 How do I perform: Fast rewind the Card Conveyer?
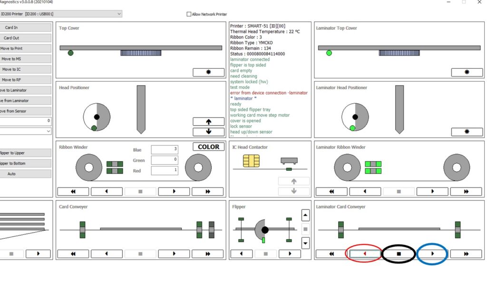(x=73, y=254)
